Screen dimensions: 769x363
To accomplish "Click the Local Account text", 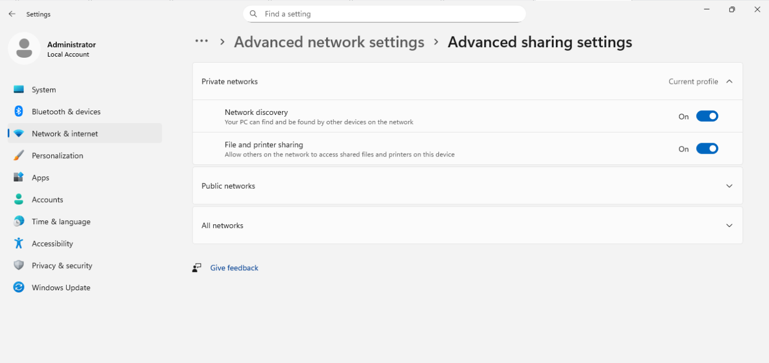I will pos(68,54).
